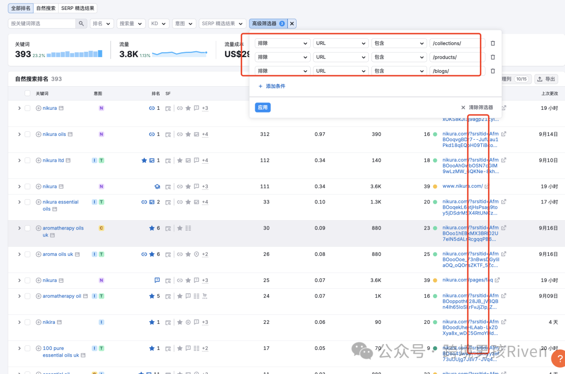The width and height of the screenshot is (565, 374).
Task: Edit the /collections/ filter value field
Action: (x=457, y=43)
